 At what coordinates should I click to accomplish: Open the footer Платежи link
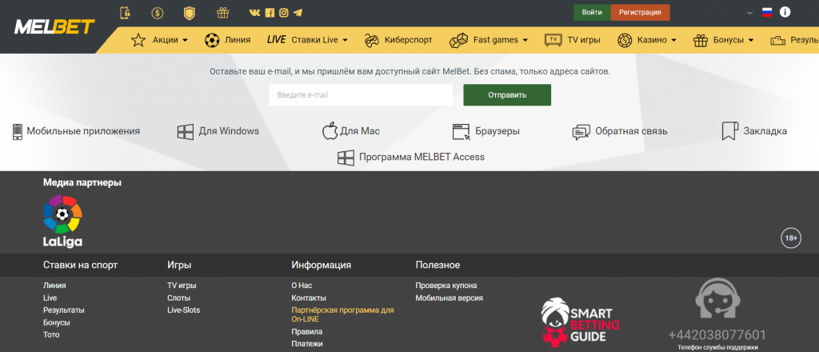tap(306, 344)
